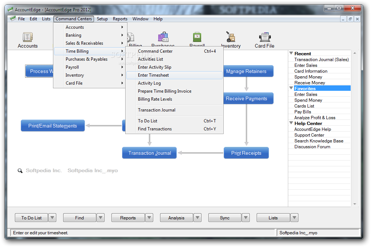The width and height of the screenshot is (371, 247).
Task: Expand Card File in Command Centers menu
Action: coord(90,83)
